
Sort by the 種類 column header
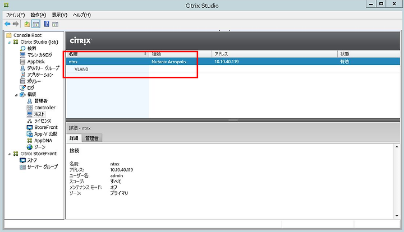pos(180,54)
